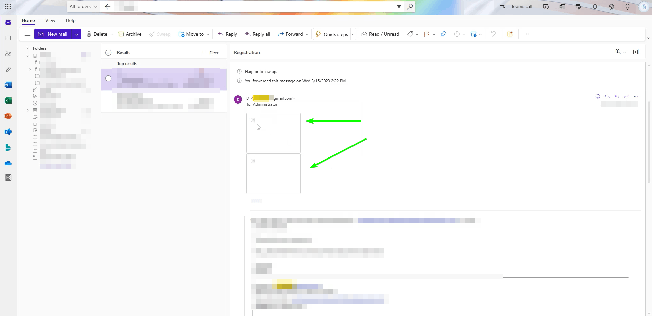Click Reply all for the Registration email
Viewport: 652px width, 316px height.
[x=257, y=34]
